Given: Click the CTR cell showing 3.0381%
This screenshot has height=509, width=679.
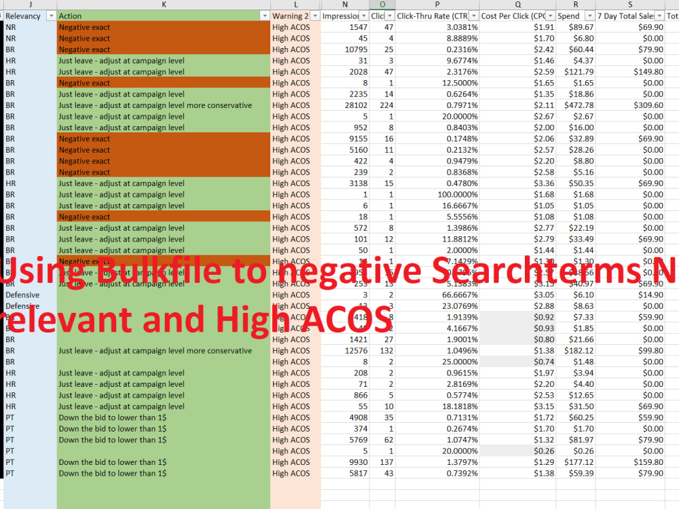Looking at the screenshot, I should 437,27.
